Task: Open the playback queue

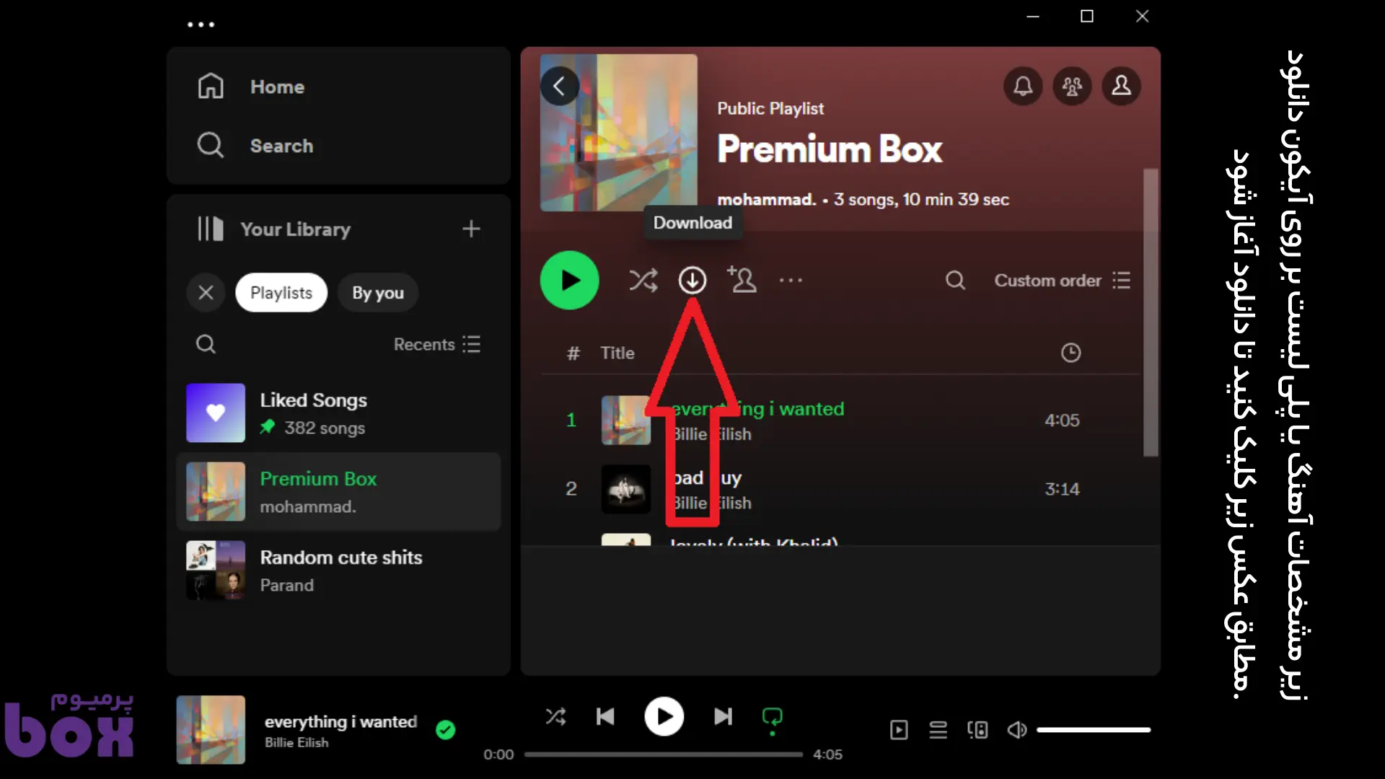Action: click(x=938, y=730)
